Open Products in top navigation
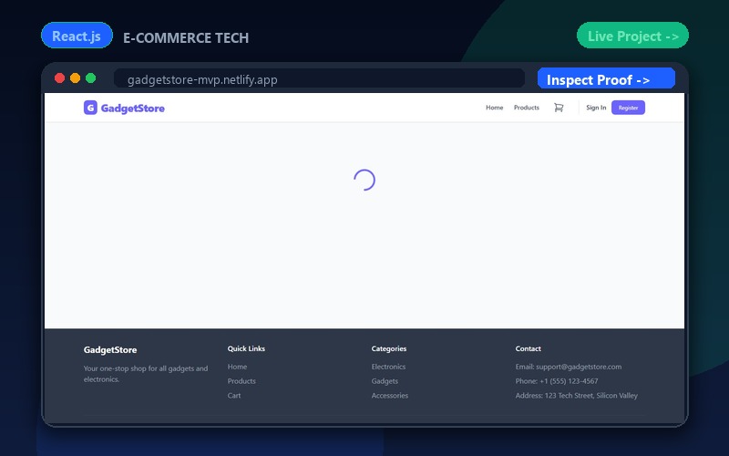 click(527, 108)
